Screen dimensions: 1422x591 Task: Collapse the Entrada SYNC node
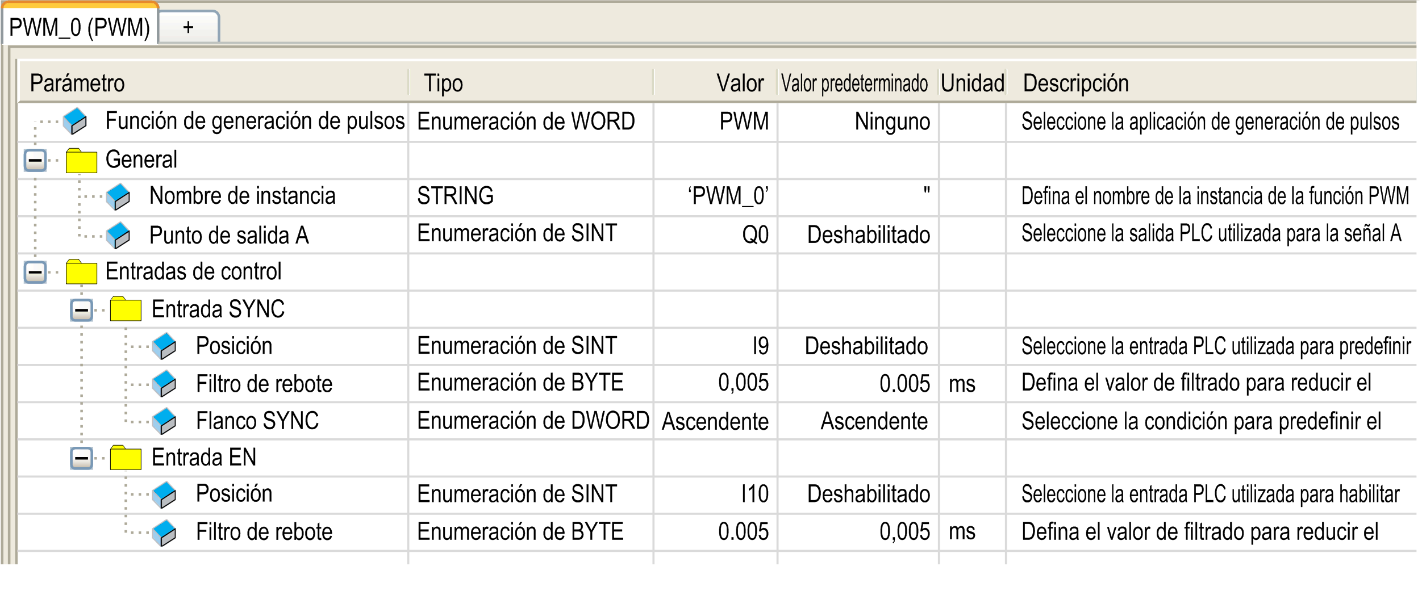coord(81,310)
